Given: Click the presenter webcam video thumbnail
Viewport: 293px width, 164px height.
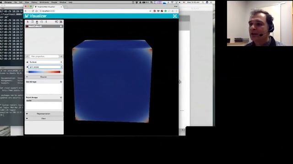Looking at the screenshot, I should tap(260, 23).
